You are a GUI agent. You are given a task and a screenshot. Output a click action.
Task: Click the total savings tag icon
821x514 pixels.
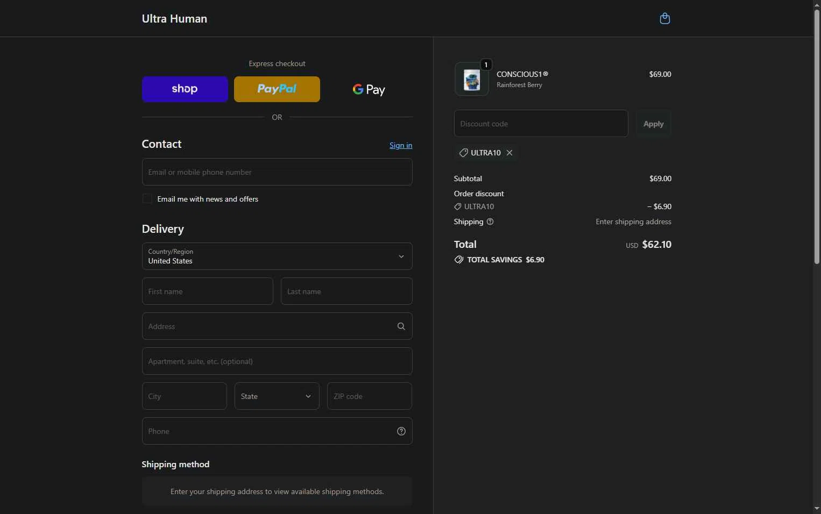pyautogui.click(x=459, y=260)
